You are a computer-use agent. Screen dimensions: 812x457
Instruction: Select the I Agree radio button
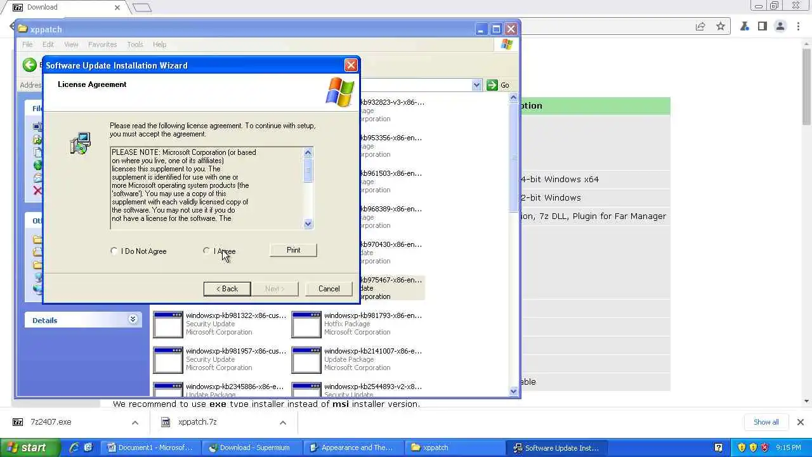click(207, 251)
